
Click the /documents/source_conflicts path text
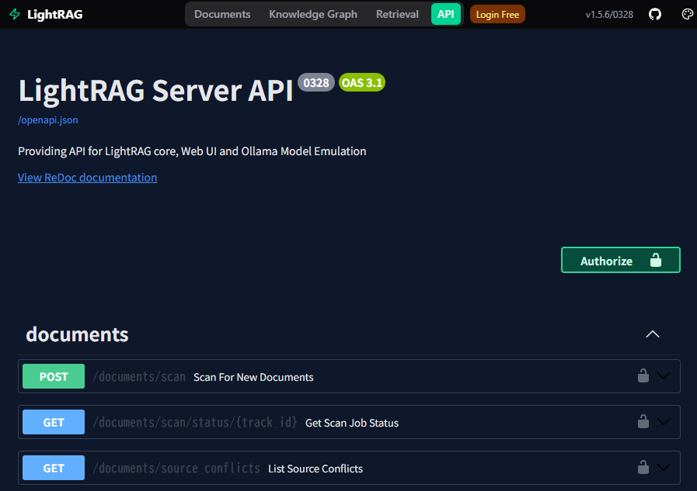pyautogui.click(x=176, y=469)
